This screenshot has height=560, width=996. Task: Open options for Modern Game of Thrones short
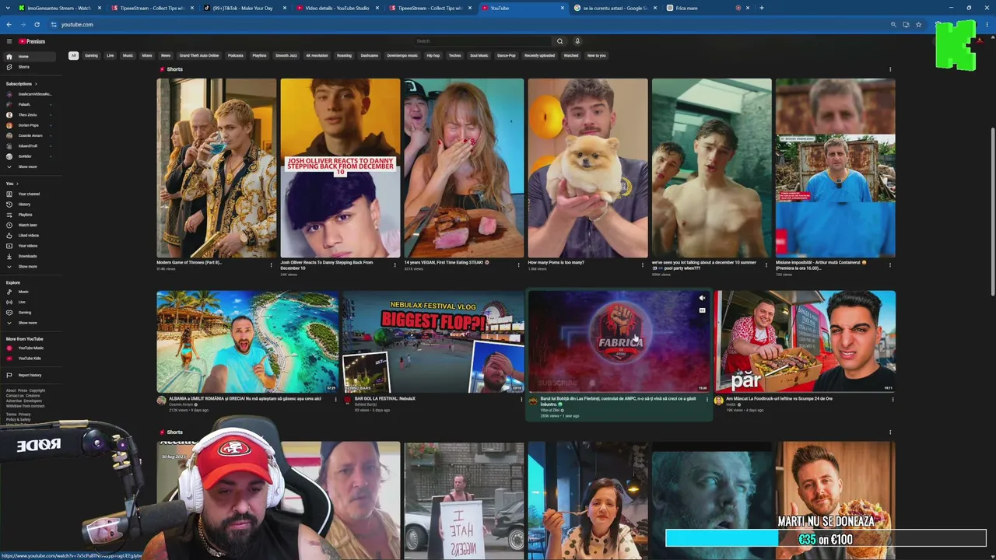click(271, 265)
